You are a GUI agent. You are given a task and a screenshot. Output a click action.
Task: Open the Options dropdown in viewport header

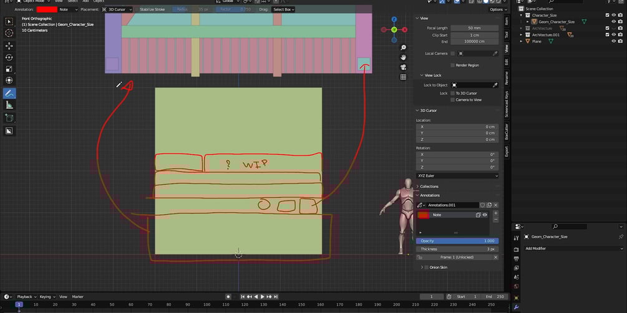[x=498, y=9]
